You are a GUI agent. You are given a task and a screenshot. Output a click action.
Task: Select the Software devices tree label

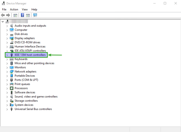25,92
